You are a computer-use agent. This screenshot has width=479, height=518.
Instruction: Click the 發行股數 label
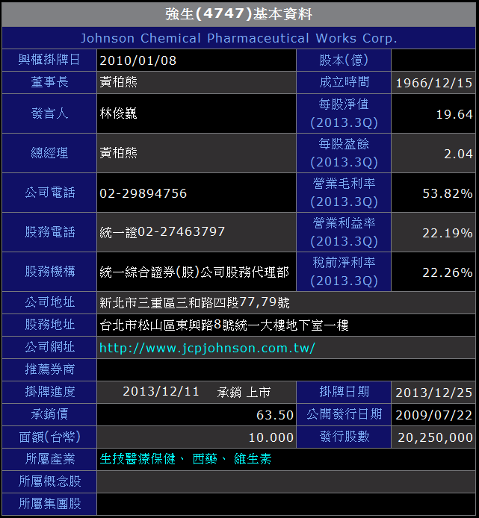point(344,437)
